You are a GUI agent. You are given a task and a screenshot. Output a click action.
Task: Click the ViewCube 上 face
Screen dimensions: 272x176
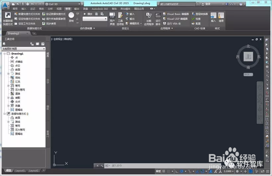coord(248,56)
